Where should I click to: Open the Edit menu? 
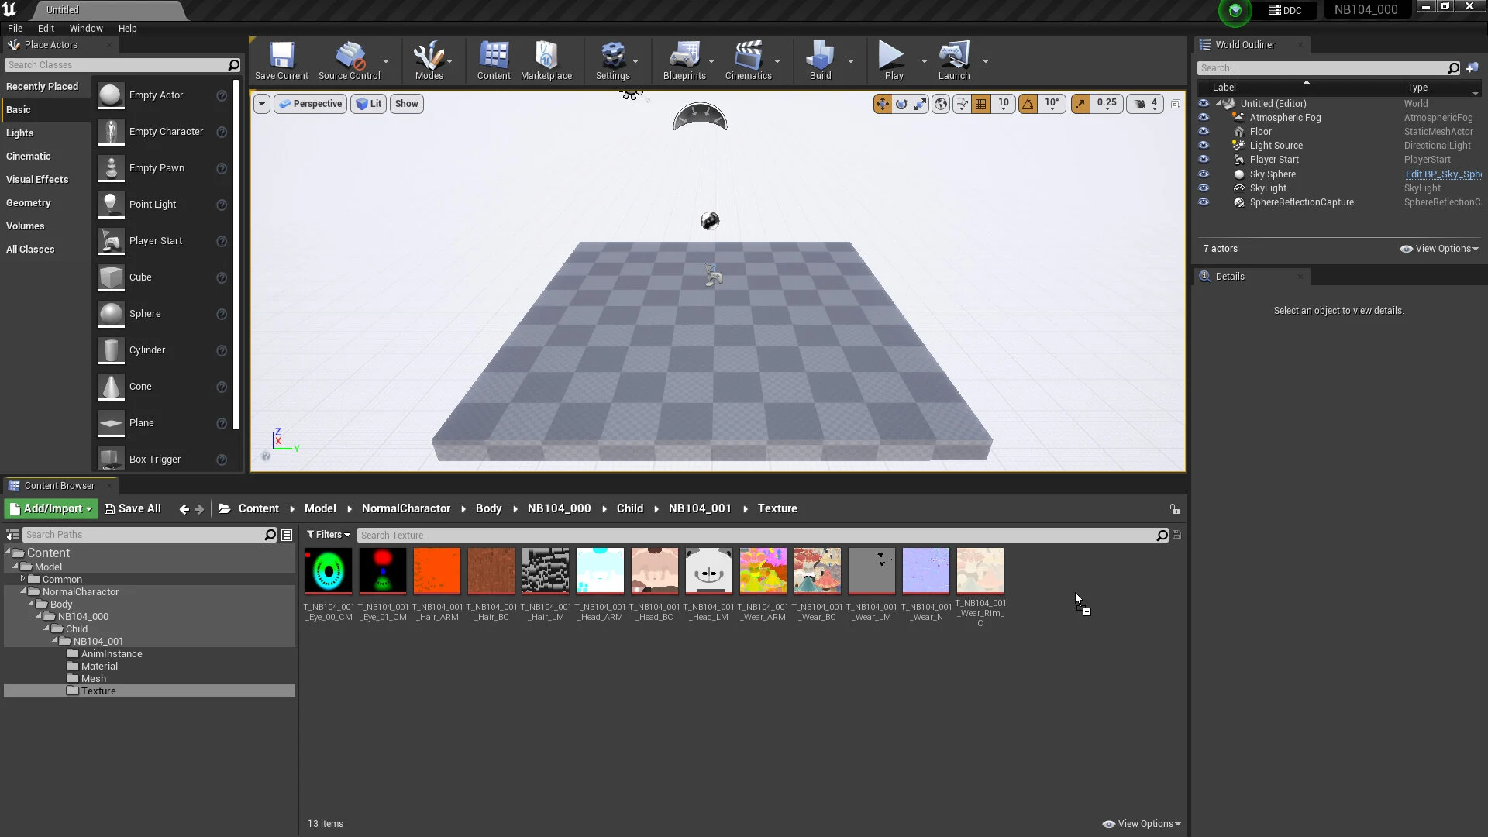click(46, 29)
